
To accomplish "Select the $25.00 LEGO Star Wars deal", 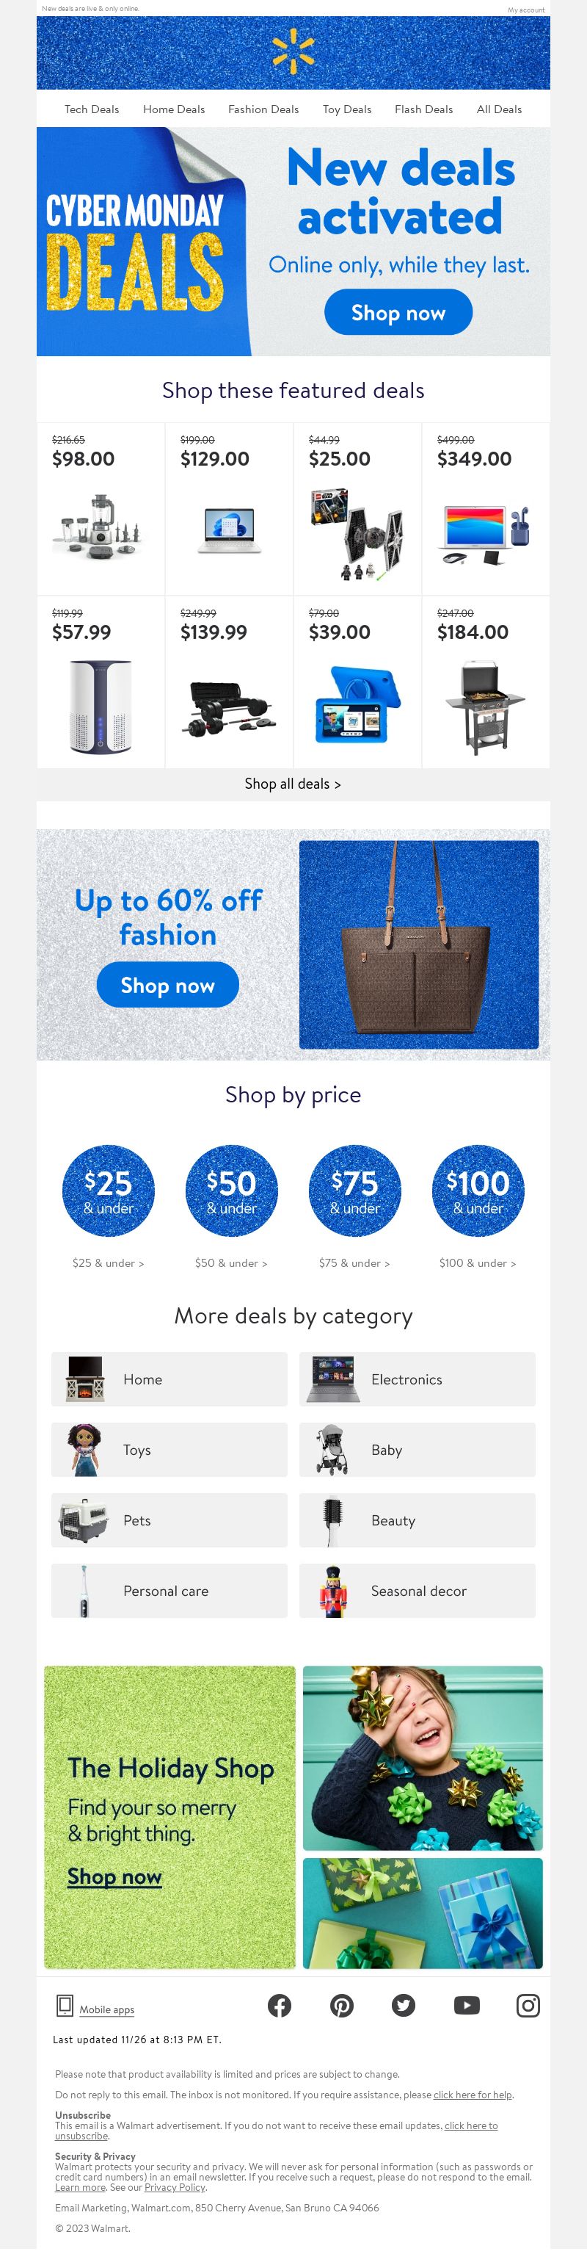I will tap(357, 508).
